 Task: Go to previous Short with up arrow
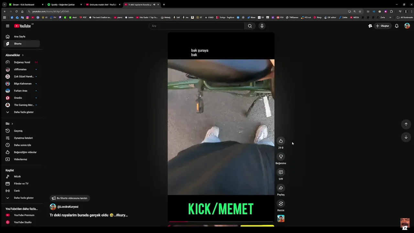pos(406,124)
